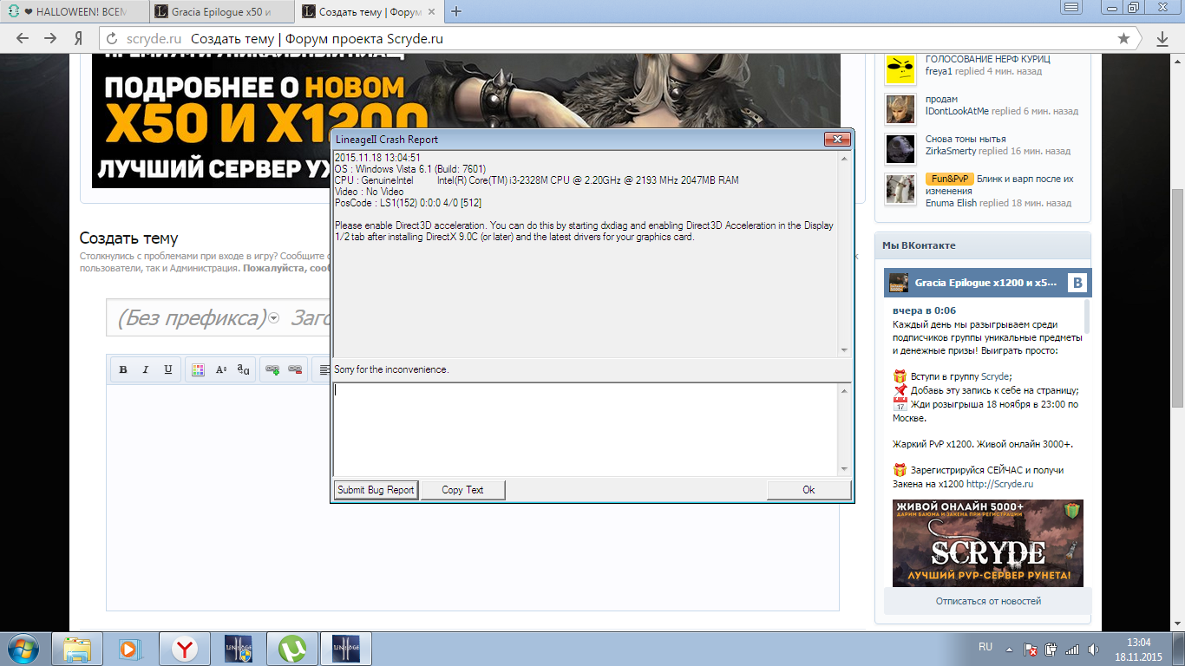
Task: Click the page reload icon
Action: click(x=110, y=39)
